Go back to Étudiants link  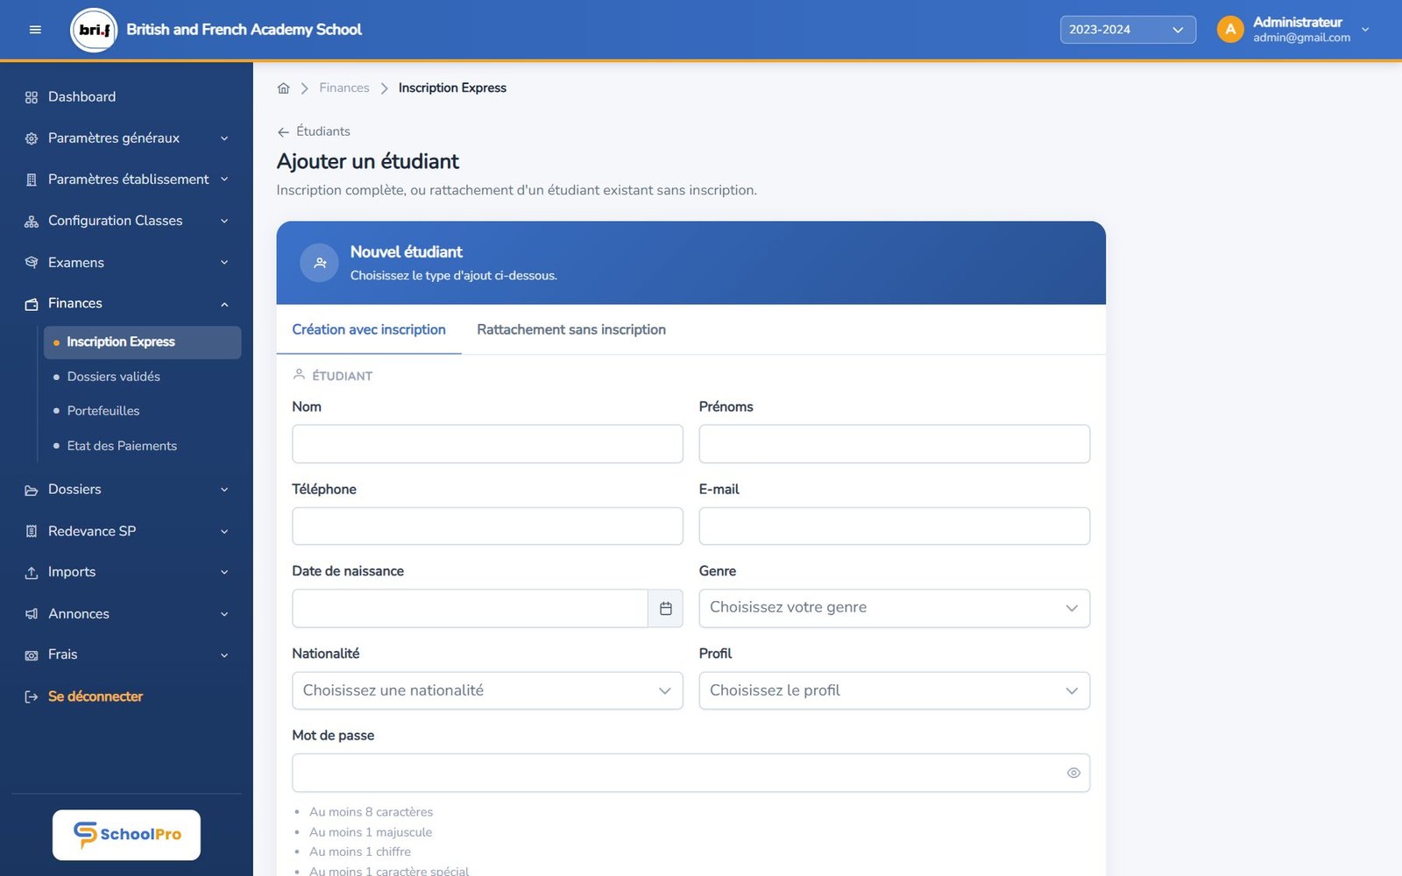pyautogui.click(x=314, y=131)
